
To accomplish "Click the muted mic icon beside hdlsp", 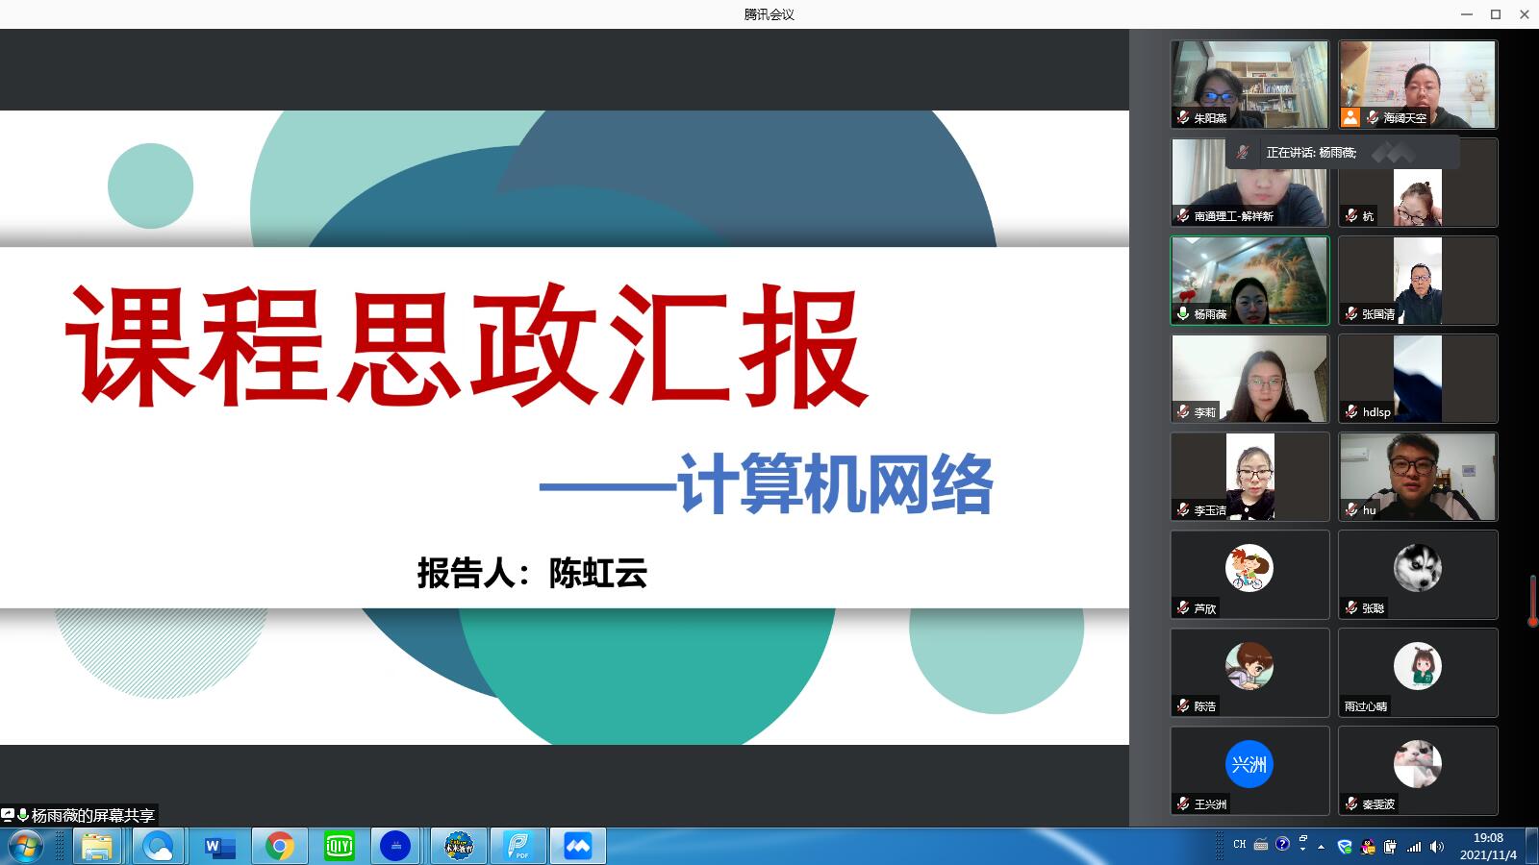I will coord(1351,411).
